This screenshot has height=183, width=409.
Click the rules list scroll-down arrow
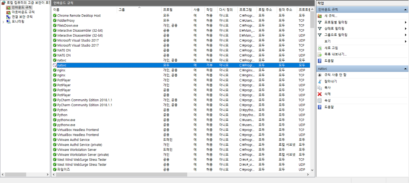(x=312, y=170)
